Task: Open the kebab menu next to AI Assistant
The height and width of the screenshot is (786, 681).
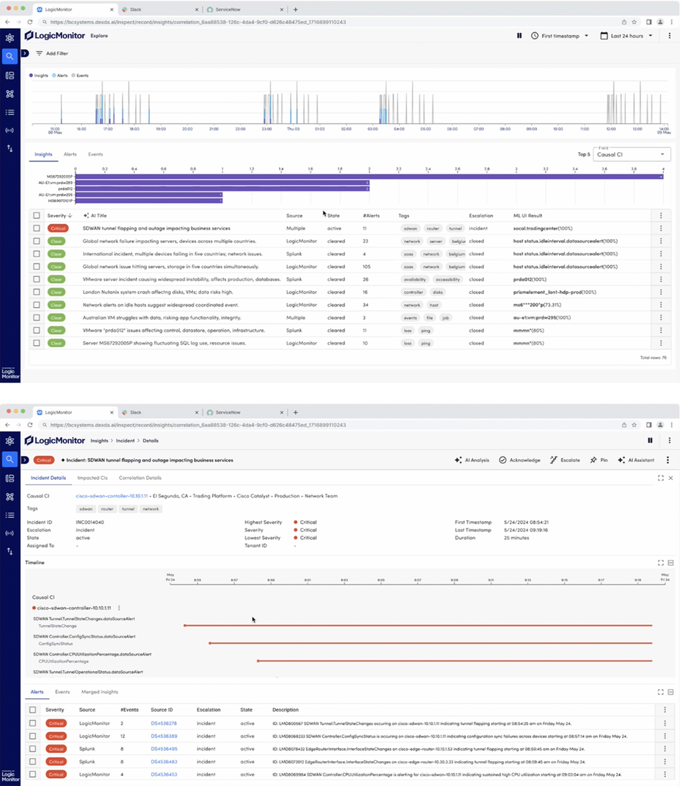Action: pos(667,460)
